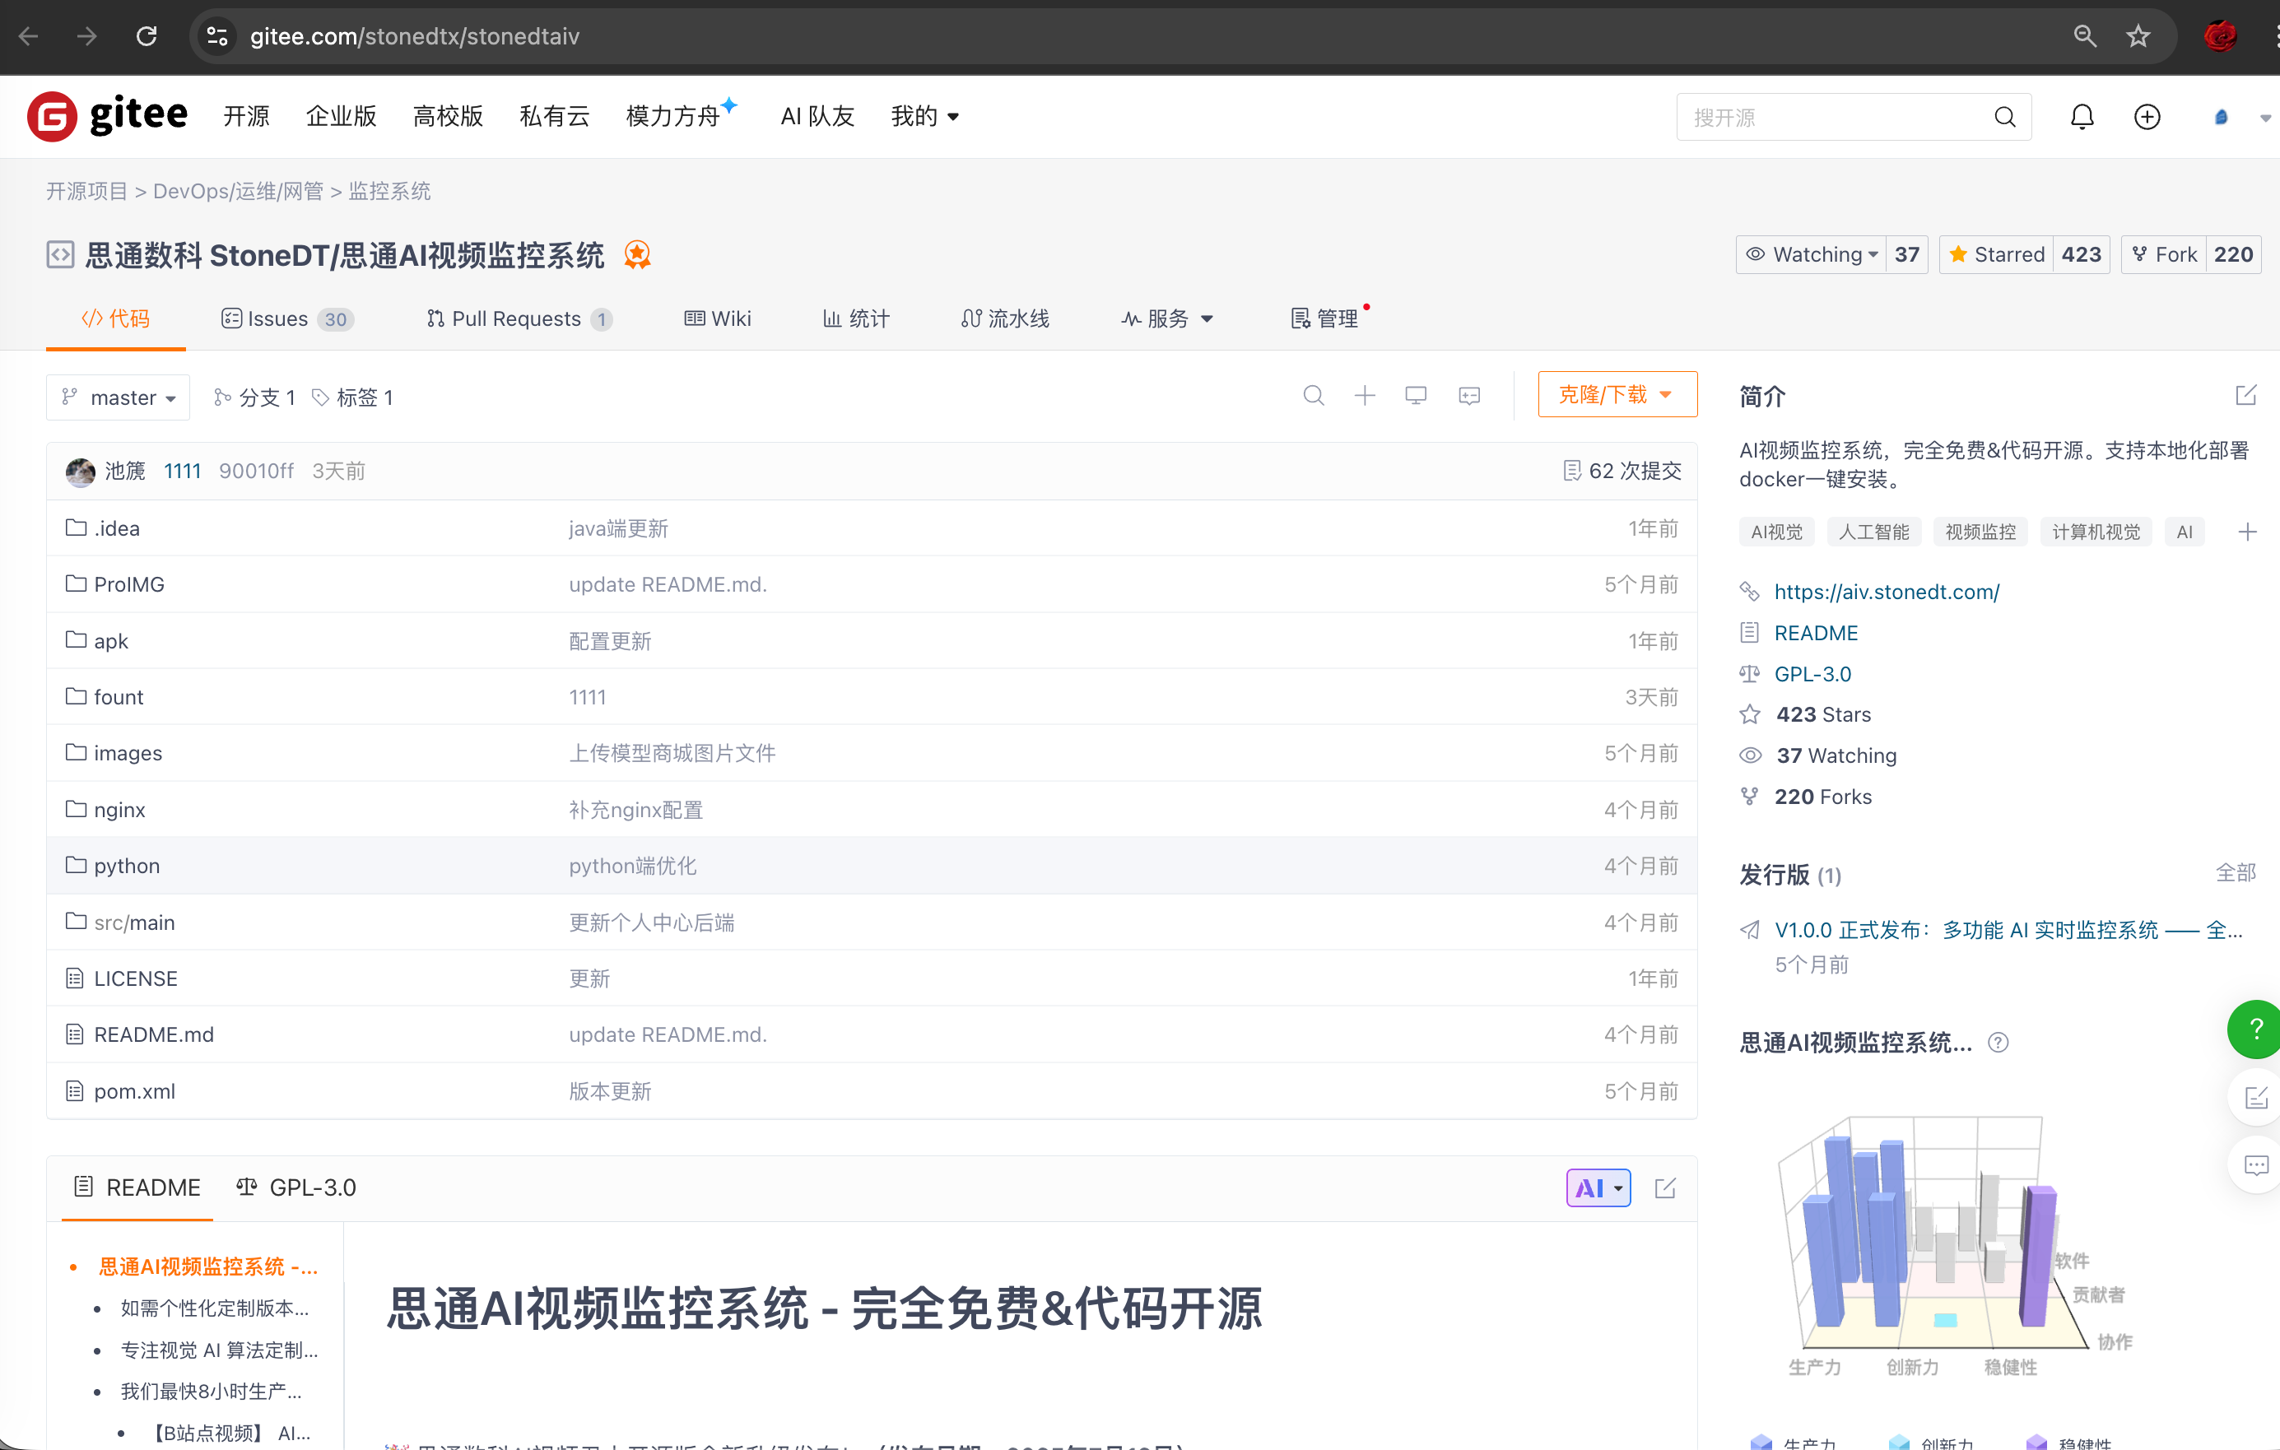Open the notifications bell icon

(2081, 116)
